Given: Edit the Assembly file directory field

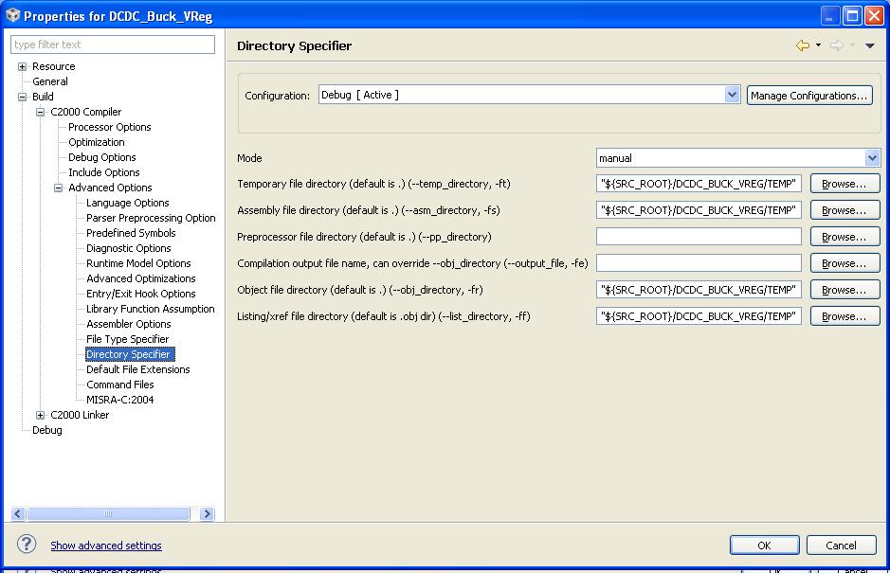Looking at the screenshot, I should 699,210.
